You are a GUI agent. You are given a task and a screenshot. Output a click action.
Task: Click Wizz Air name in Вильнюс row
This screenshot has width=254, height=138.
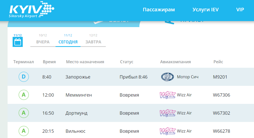pos(184,131)
